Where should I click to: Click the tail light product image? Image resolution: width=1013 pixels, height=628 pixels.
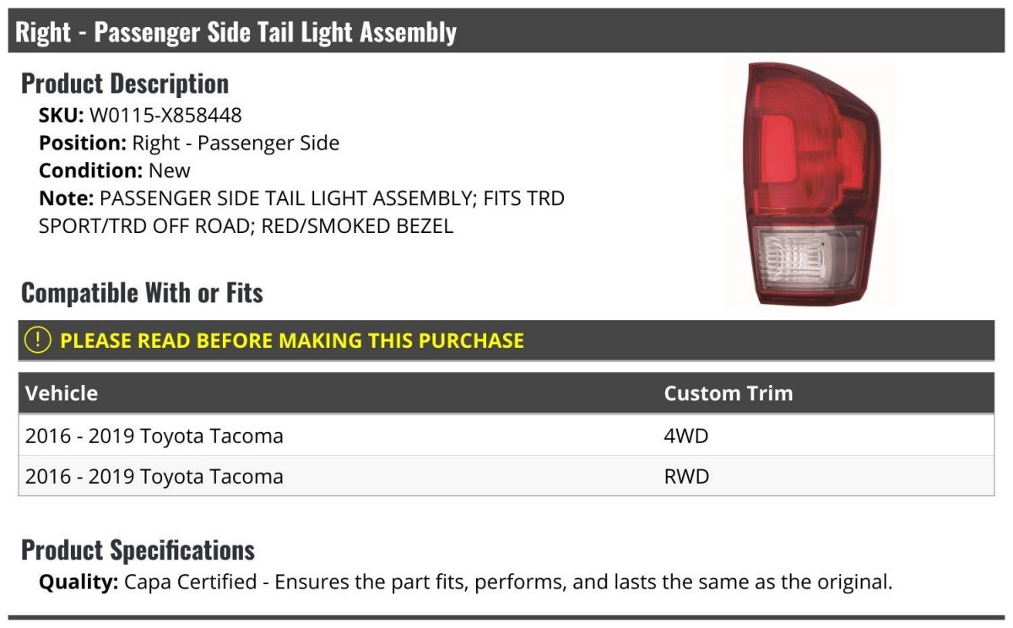coord(808,183)
